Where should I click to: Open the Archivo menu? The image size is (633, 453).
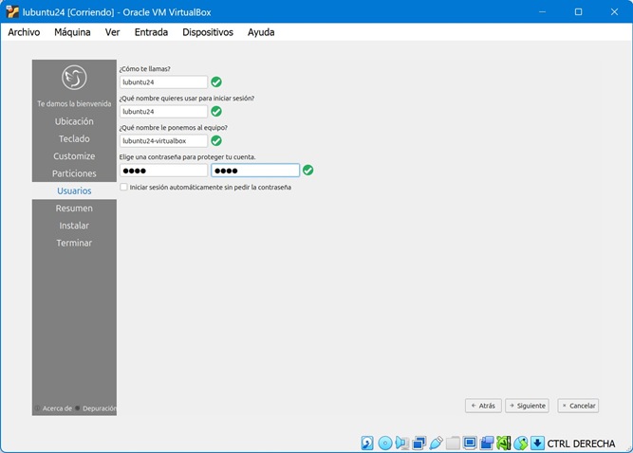tap(24, 32)
